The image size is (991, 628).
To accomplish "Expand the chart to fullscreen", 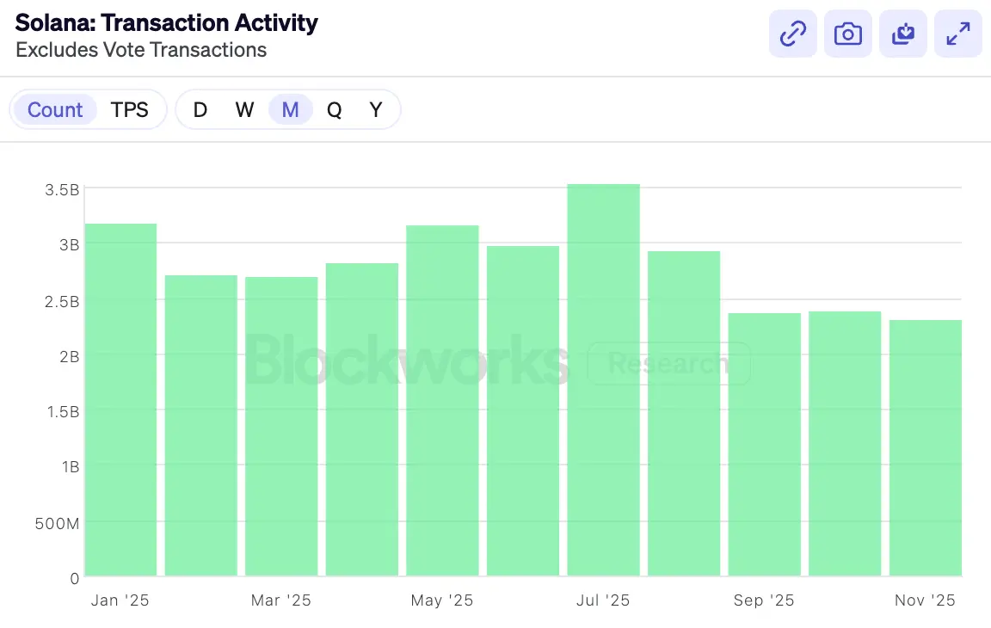I will click(x=957, y=33).
